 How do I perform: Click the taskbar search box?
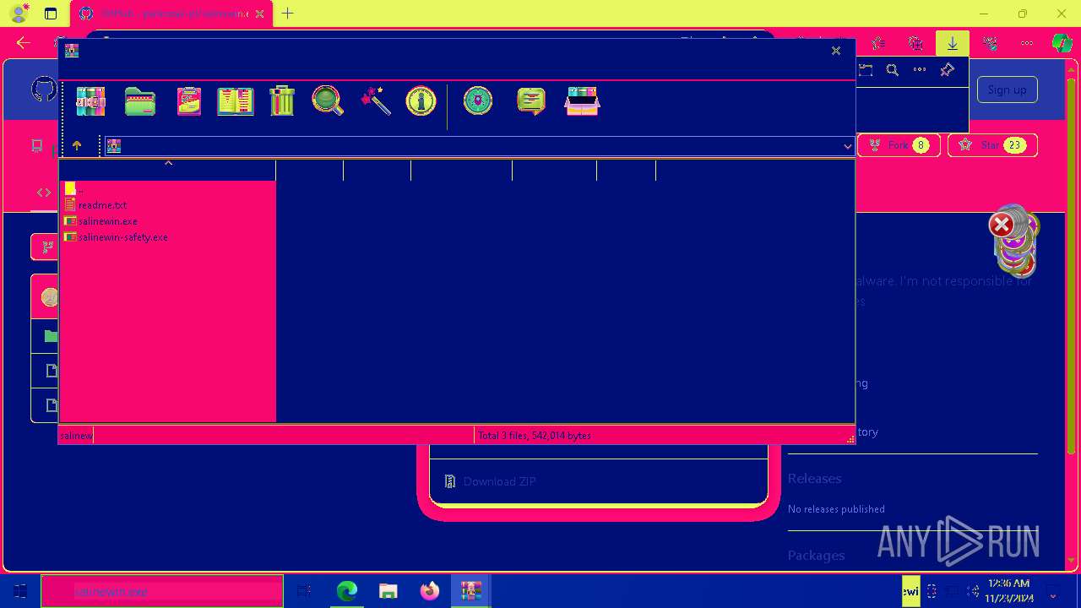click(162, 591)
